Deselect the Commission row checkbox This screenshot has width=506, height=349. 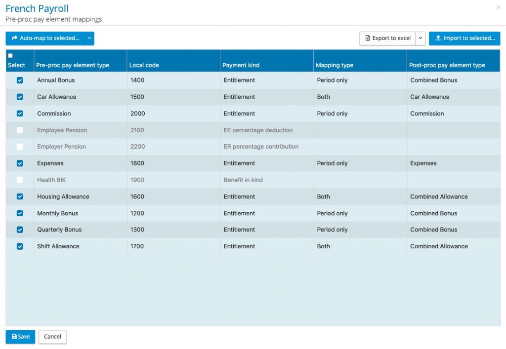coord(20,114)
